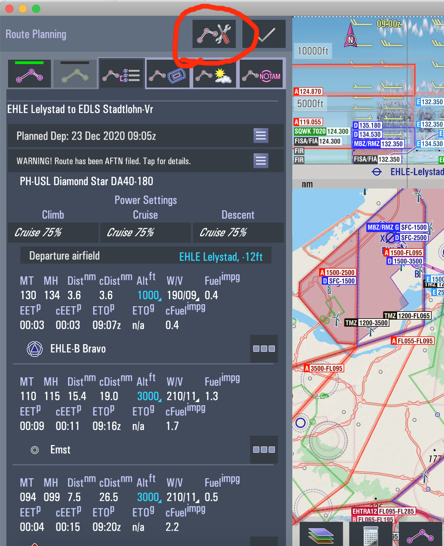444x546 pixels.
Task: Select MBZ/RMZ 132.350 profile label
Action: 378,144
